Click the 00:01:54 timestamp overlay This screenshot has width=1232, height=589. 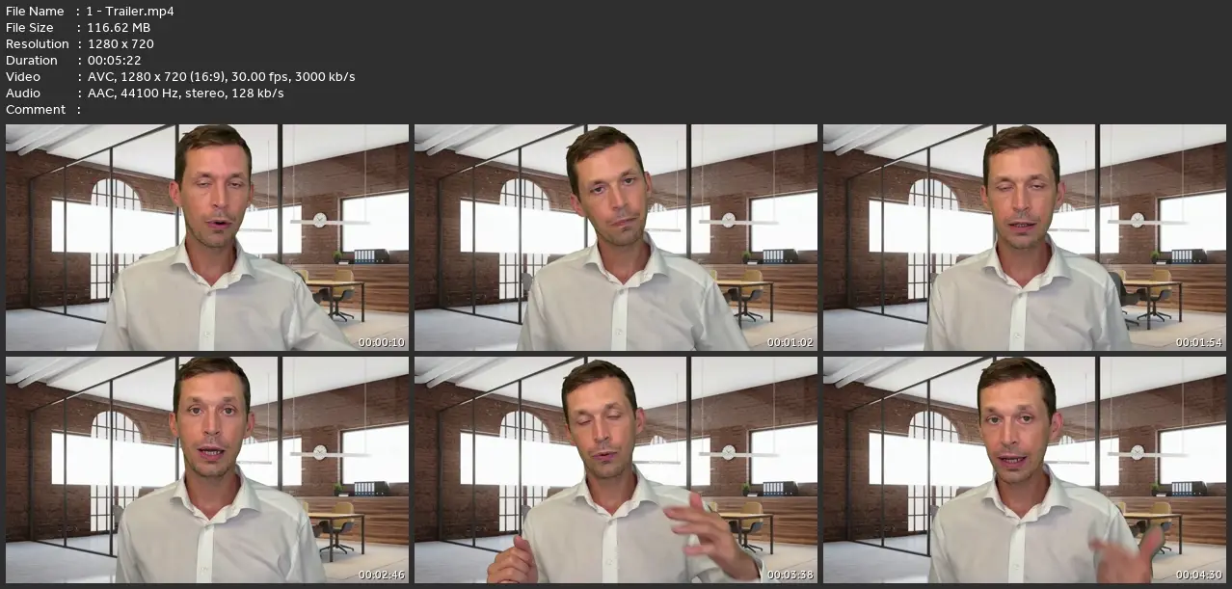coord(1199,342)
